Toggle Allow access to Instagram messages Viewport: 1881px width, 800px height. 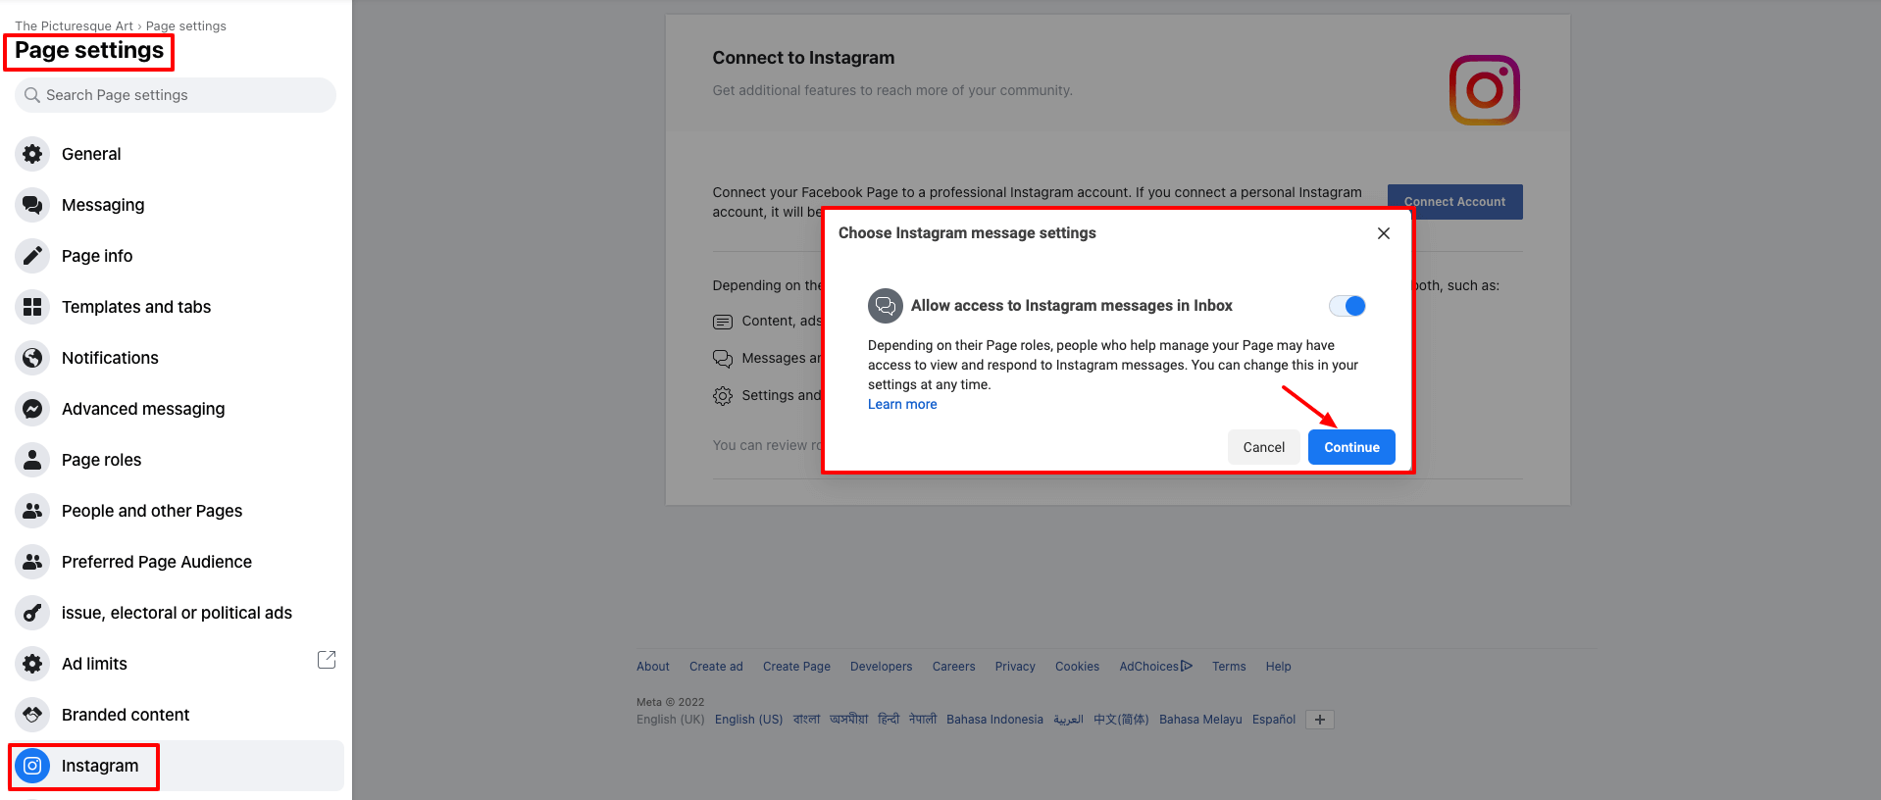point(1347,306)
